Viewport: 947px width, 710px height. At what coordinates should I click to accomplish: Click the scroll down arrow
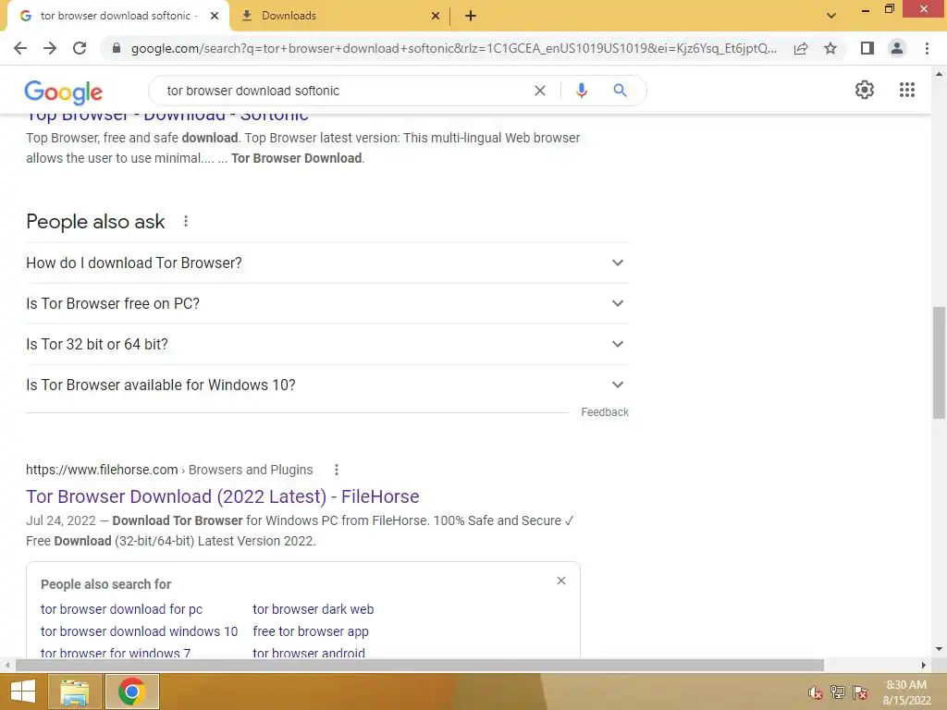click(x=939, y=650)
